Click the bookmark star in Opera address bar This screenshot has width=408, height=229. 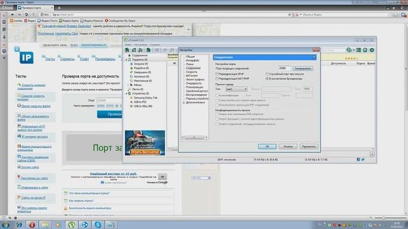(289, 15)
